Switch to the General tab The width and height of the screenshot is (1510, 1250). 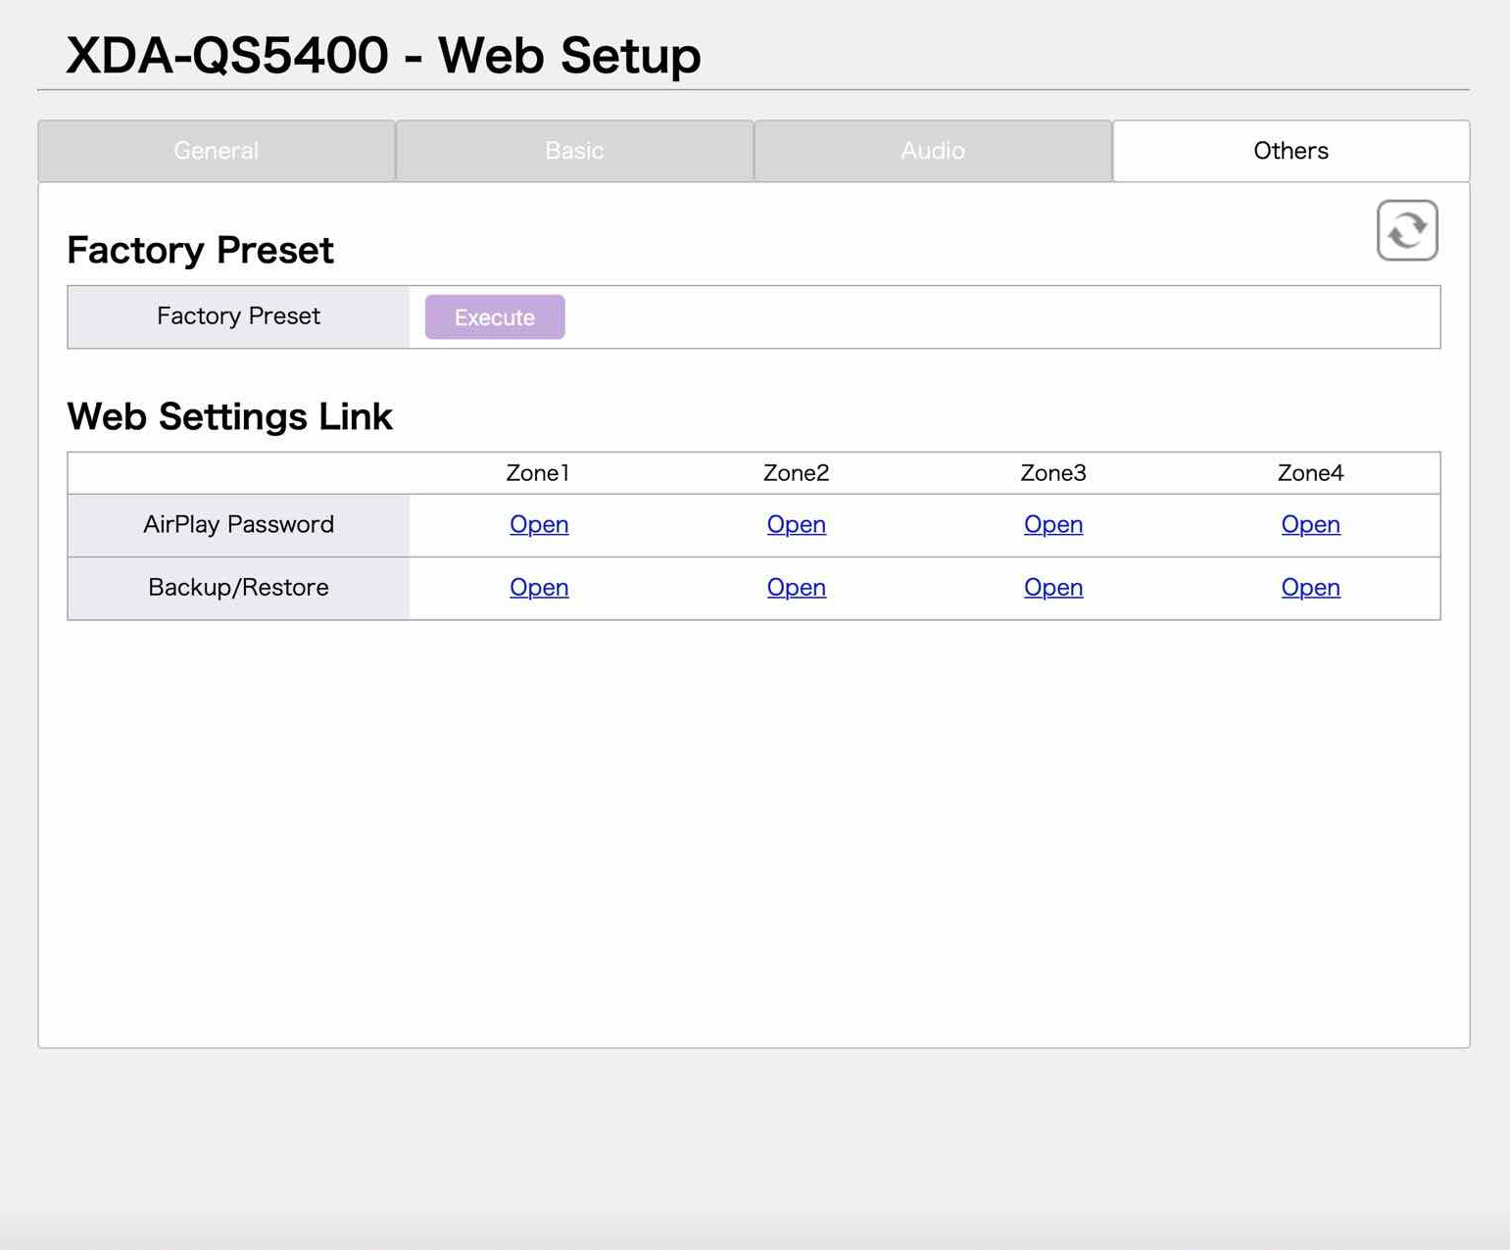(x=217, y=151)
